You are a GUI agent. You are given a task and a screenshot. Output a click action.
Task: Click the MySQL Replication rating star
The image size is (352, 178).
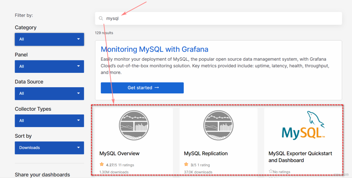coord(186,164)
